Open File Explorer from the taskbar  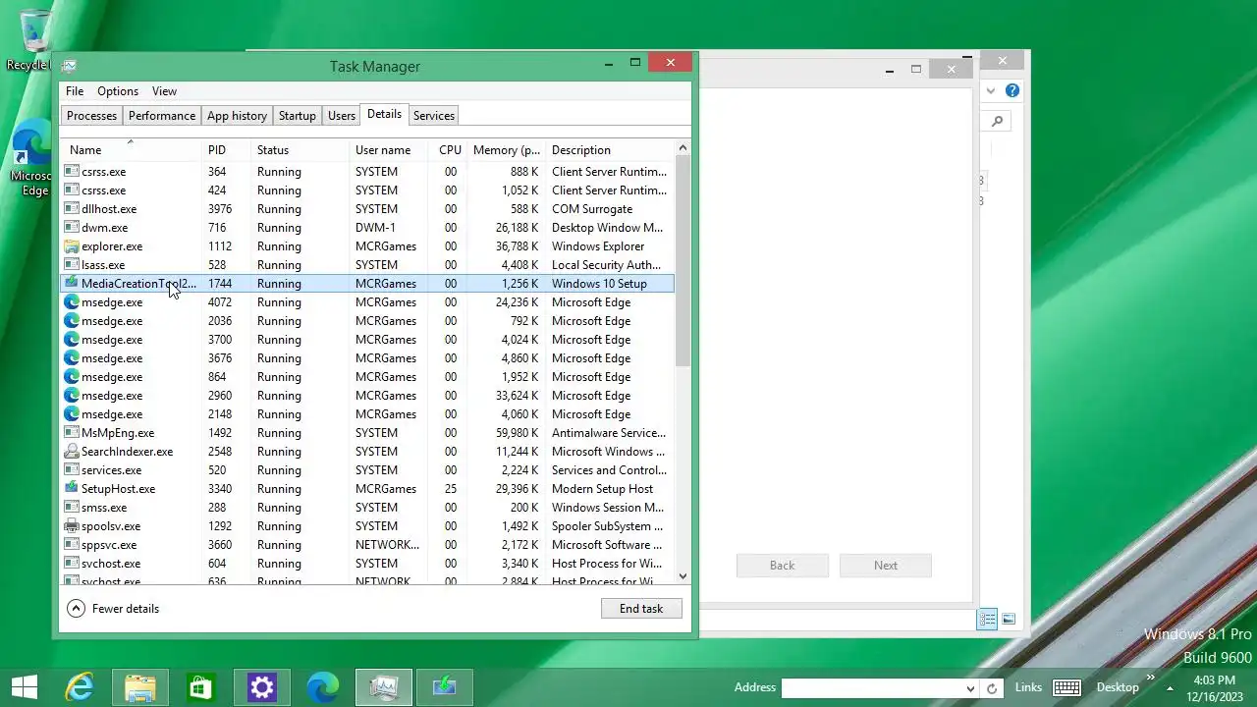[x=140, y=687]
